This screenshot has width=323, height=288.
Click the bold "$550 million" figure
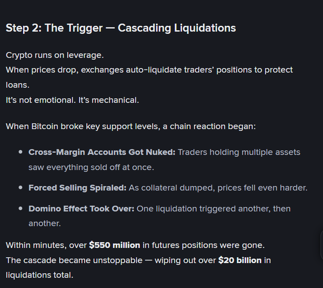coord(115,245)
